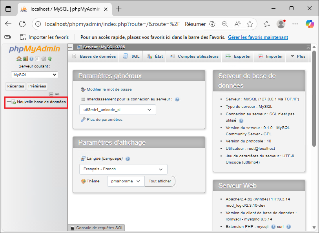Viewport: 319px width, 233px height.
Task: Switch to the Bases de données tab
Action: (94, 56)
